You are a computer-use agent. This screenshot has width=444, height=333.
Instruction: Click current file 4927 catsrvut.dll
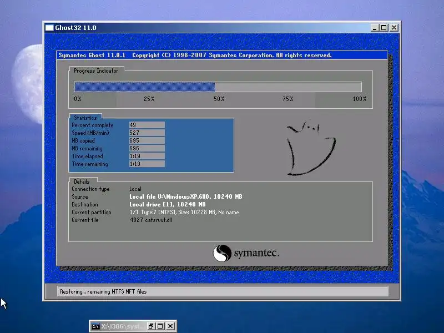click(151, 220)
